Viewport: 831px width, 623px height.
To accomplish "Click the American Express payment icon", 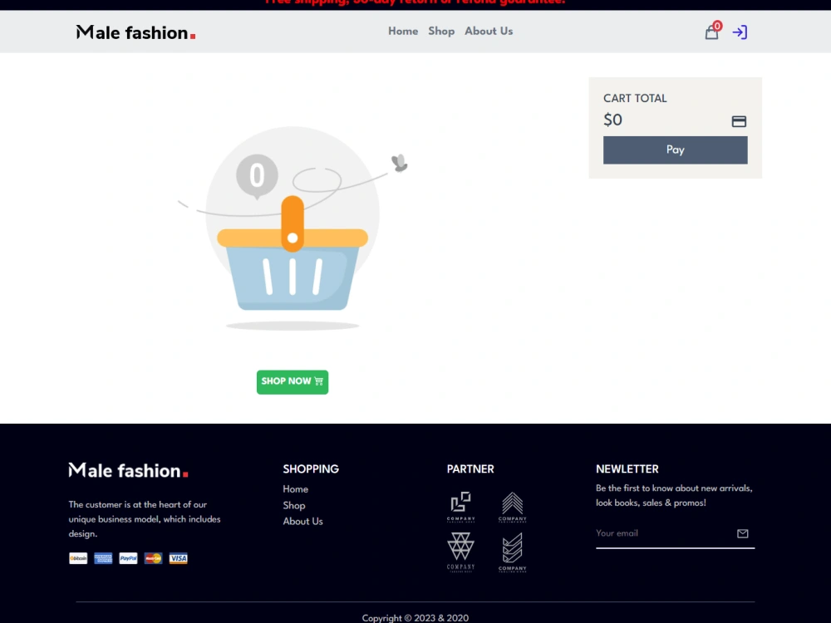I will pyautogui.click(x=103, y=558).
